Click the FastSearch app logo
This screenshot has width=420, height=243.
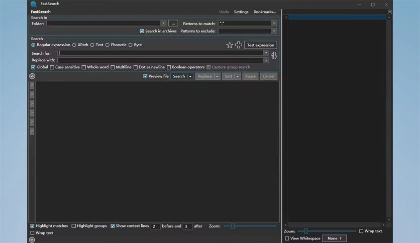coord(34,4)
